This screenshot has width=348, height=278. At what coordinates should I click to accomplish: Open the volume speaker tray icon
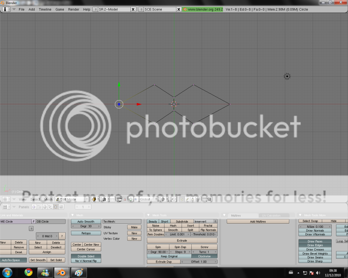pyautogui.click(x=318, y=273)
